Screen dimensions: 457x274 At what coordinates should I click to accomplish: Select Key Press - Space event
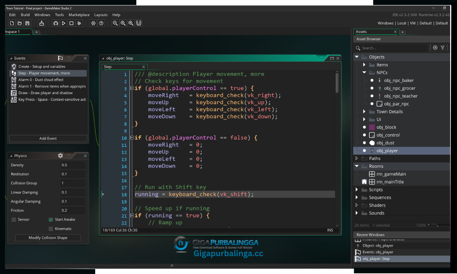click(x=48, y=99)
